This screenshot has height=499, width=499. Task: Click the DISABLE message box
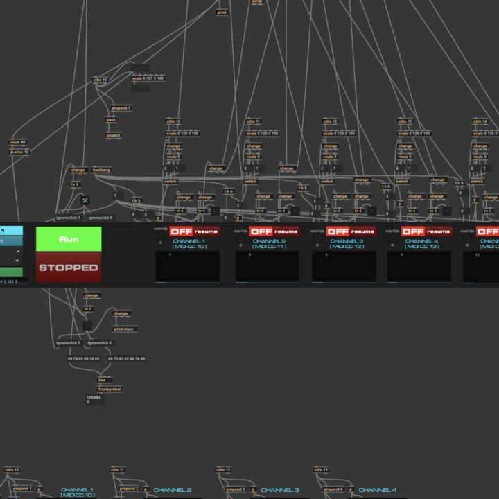(x=94, y=400)
